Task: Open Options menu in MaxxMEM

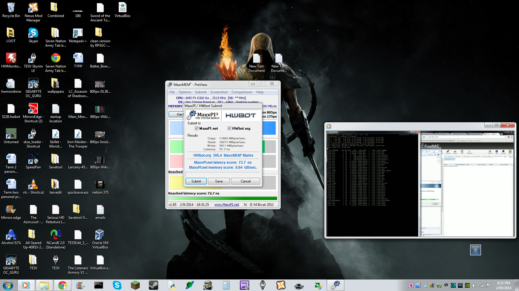Action: point(185,92)
